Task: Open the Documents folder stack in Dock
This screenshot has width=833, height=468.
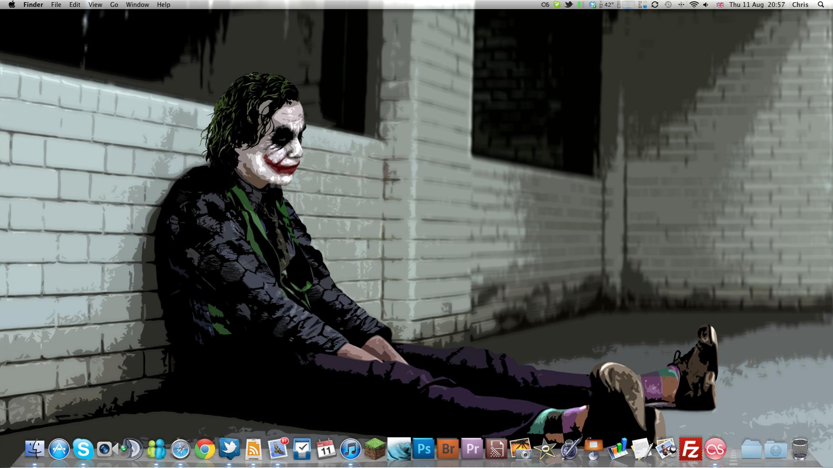Action: click(751, 449)
